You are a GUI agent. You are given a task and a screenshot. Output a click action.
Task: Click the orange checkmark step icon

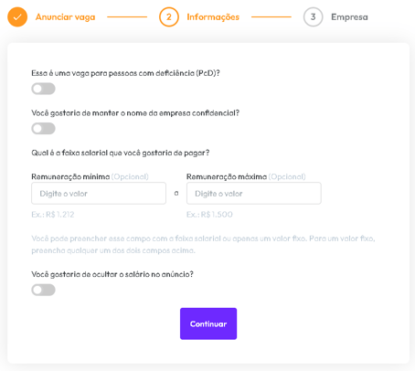[x=17, y=17]
